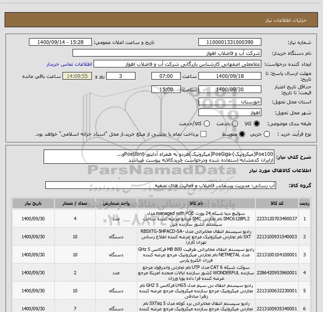Viewport: 323px width, 312px height.
Task: Click CAT 6 network socket item name
Action: click(x=196, y=273)
